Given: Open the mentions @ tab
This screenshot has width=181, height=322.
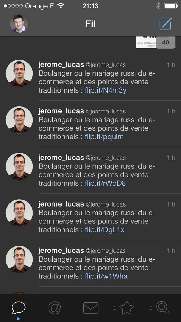Looking at the screenshot, I should 55,308.
